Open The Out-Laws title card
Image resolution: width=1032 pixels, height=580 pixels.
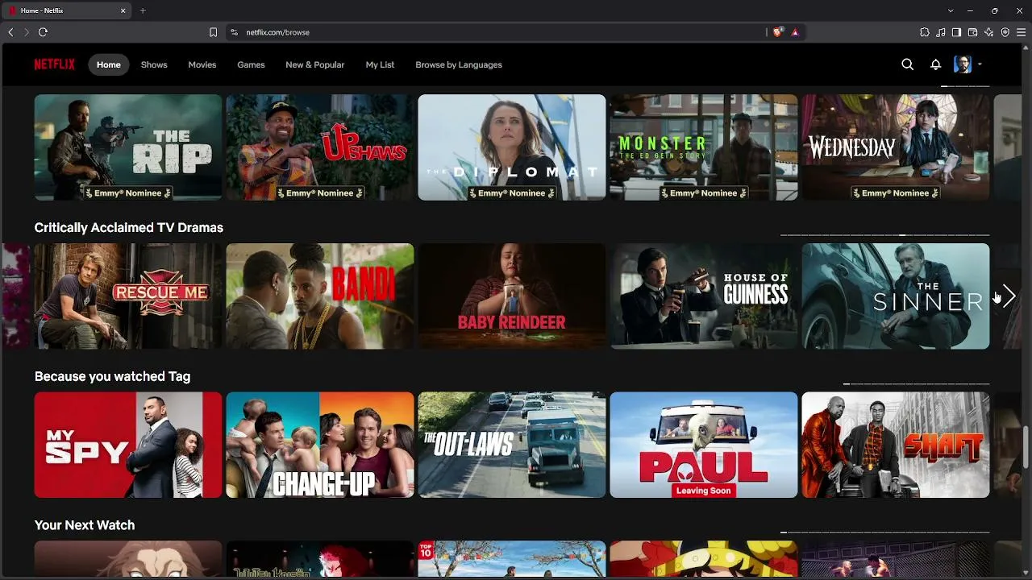(512, 445)
